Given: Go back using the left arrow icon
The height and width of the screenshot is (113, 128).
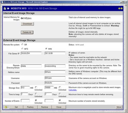Looking at the screenshot, I should coord(8,8).
